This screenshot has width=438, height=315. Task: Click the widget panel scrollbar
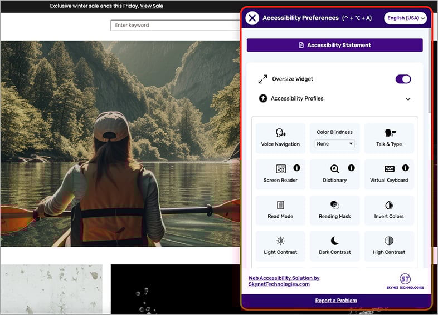click(429, 71)
